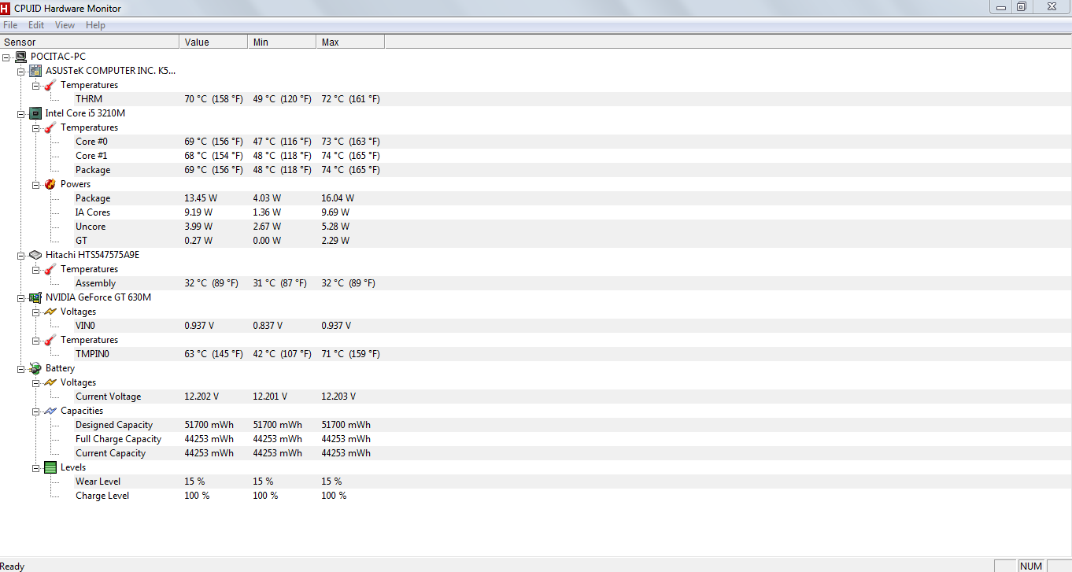Open the Edit menu
1072x572 pixels.
(36, 25)
